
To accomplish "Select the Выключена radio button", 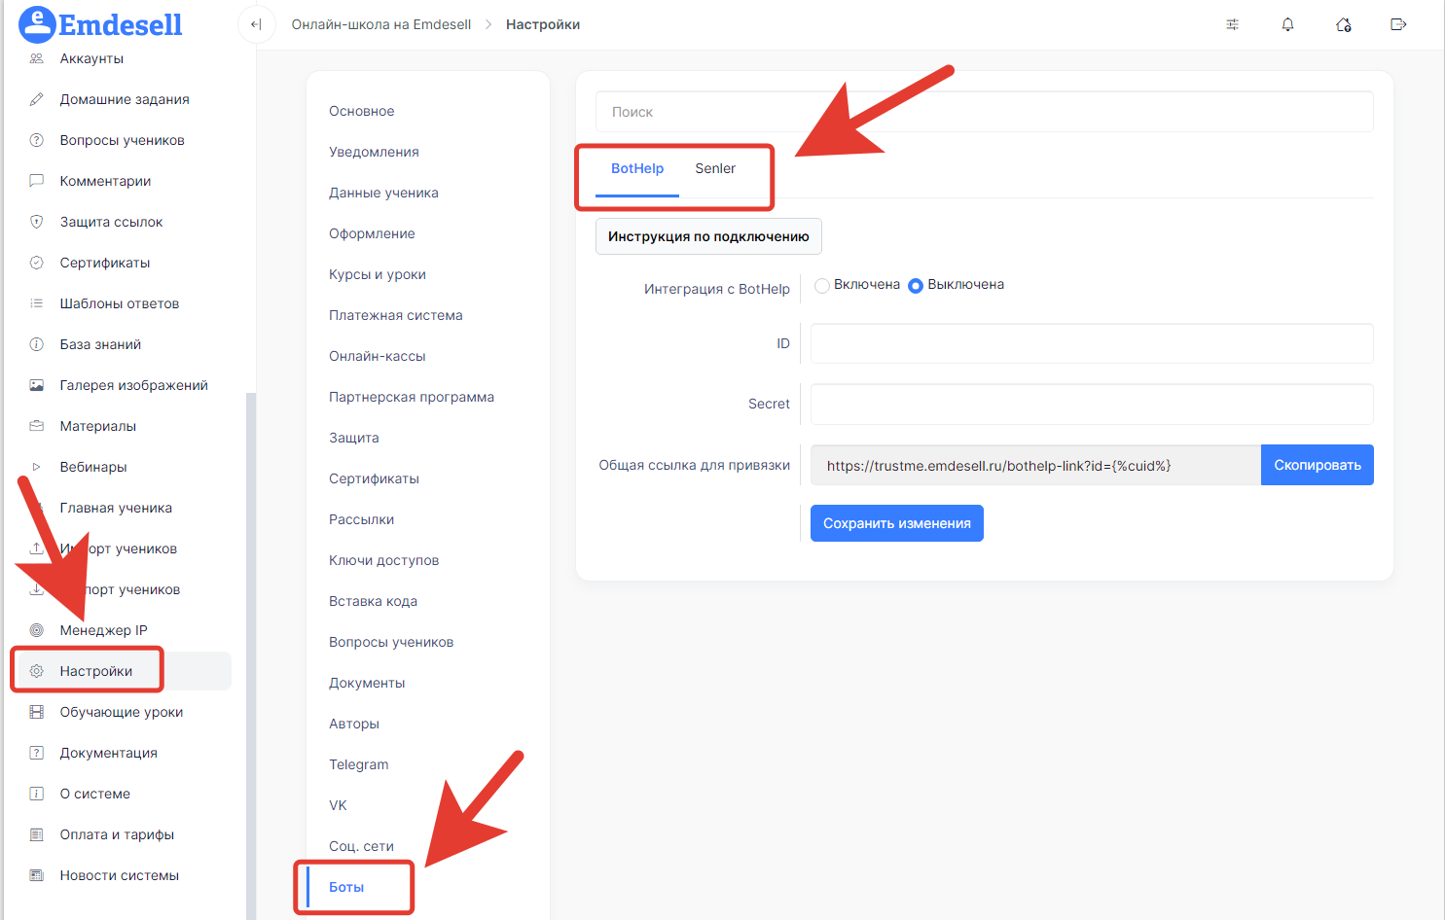I will click(916, 285).
